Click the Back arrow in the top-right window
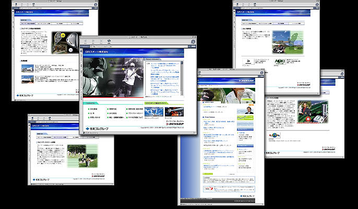Screen dimensions: 358x209 pyautogui.click(x=237, y=4)
